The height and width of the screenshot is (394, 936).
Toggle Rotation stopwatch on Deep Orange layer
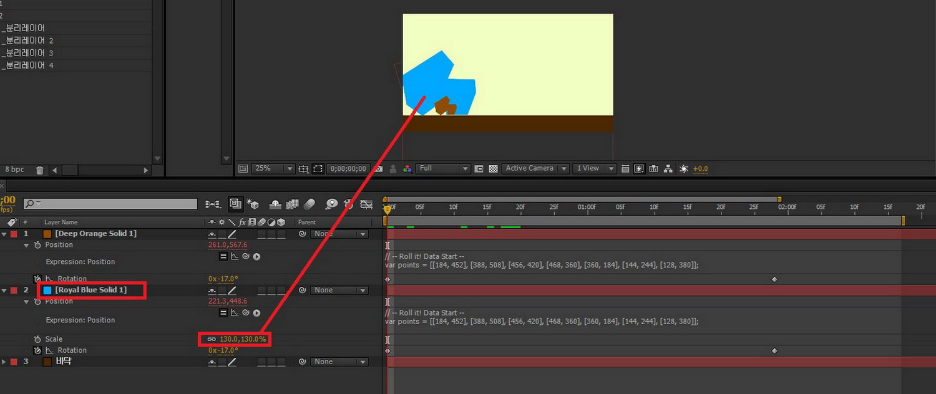pos(37,279)
